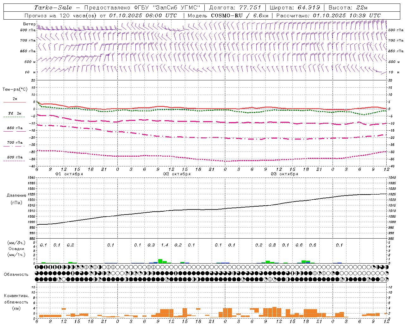Select the 02 октября date label

177,174
